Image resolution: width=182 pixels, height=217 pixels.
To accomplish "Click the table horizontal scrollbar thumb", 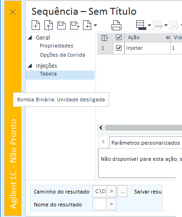I will click(143, 128).
